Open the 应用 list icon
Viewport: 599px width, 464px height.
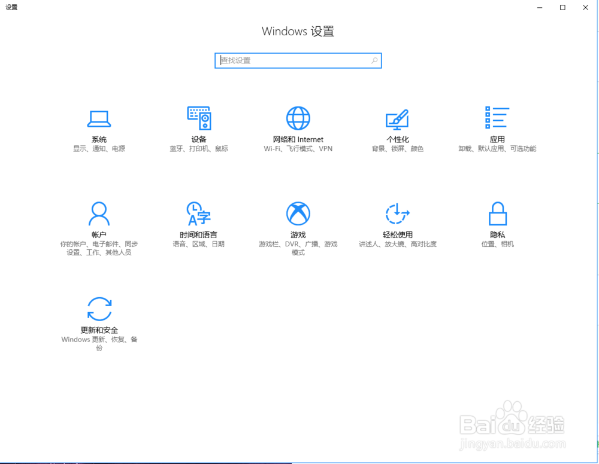tap(497, 117)
